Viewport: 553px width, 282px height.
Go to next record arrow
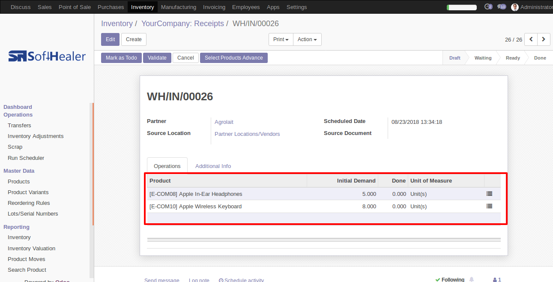(x=544, y=39)
